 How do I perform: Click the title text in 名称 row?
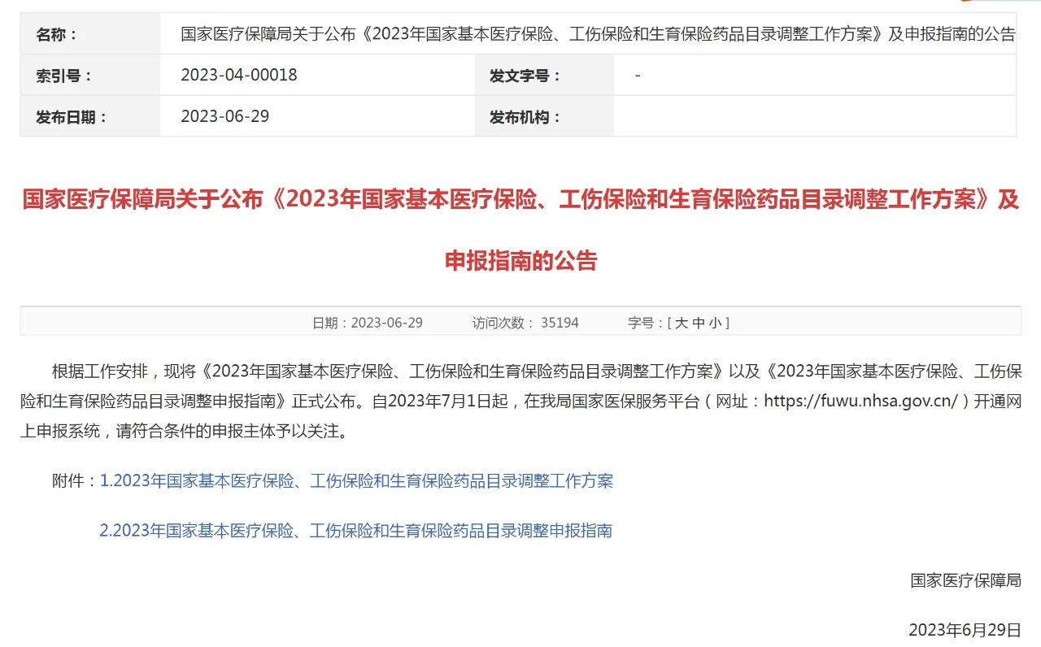click(598, 34)
